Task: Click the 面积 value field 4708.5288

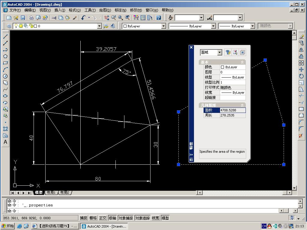Action: click(x=233, y=110)
